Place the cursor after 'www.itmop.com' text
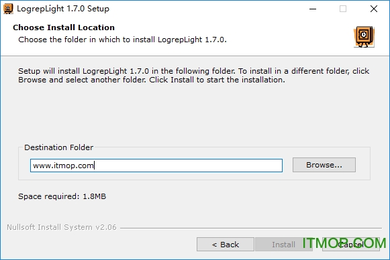Screen dimensions: 390x260 click(x=95, y=166)
